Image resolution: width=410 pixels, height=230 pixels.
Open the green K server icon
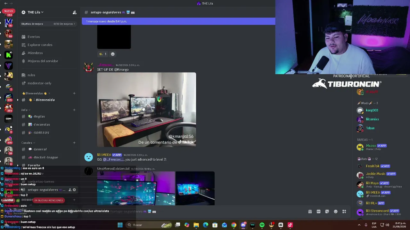(9, 55)
